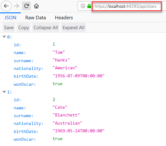The image size is (166, 146).
Task: Click the value "Blanchett"
Action: point(66,115)
